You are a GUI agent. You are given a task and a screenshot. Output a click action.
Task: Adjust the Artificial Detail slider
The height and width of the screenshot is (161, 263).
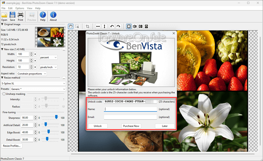pyautogui.click(x=46, y=124)
